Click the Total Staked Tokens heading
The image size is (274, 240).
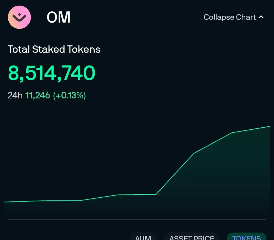[x=54, y=49]
